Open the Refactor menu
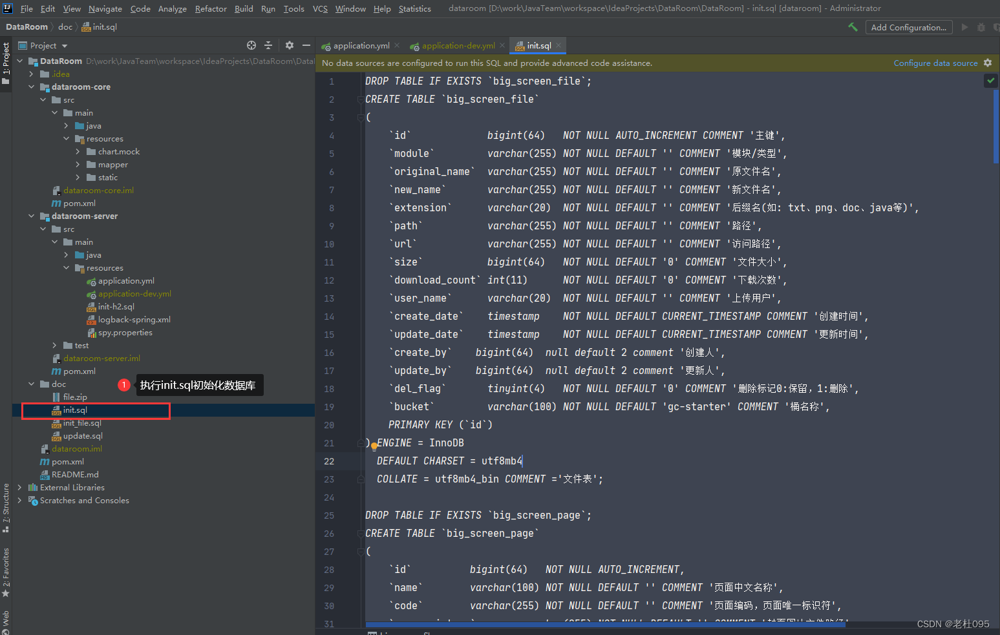Viewport: 1000px width, 635px height. (x=211, y=8)
